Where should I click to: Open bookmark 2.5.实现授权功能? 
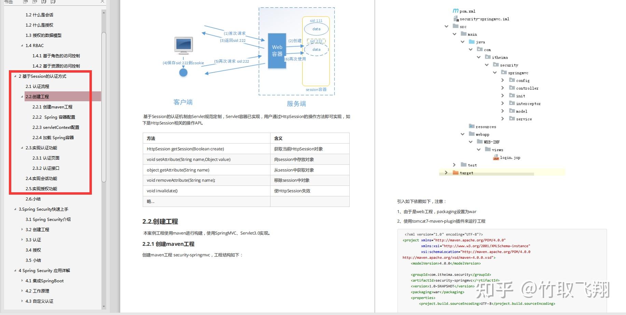41,189
